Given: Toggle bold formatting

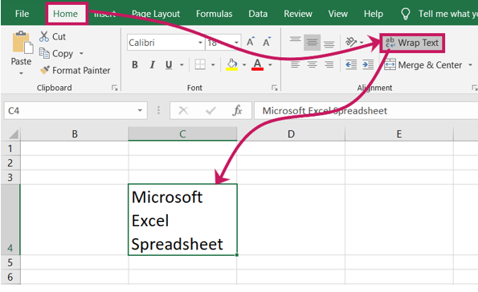Looking at the screenshot, I should (x=135, y=64).
